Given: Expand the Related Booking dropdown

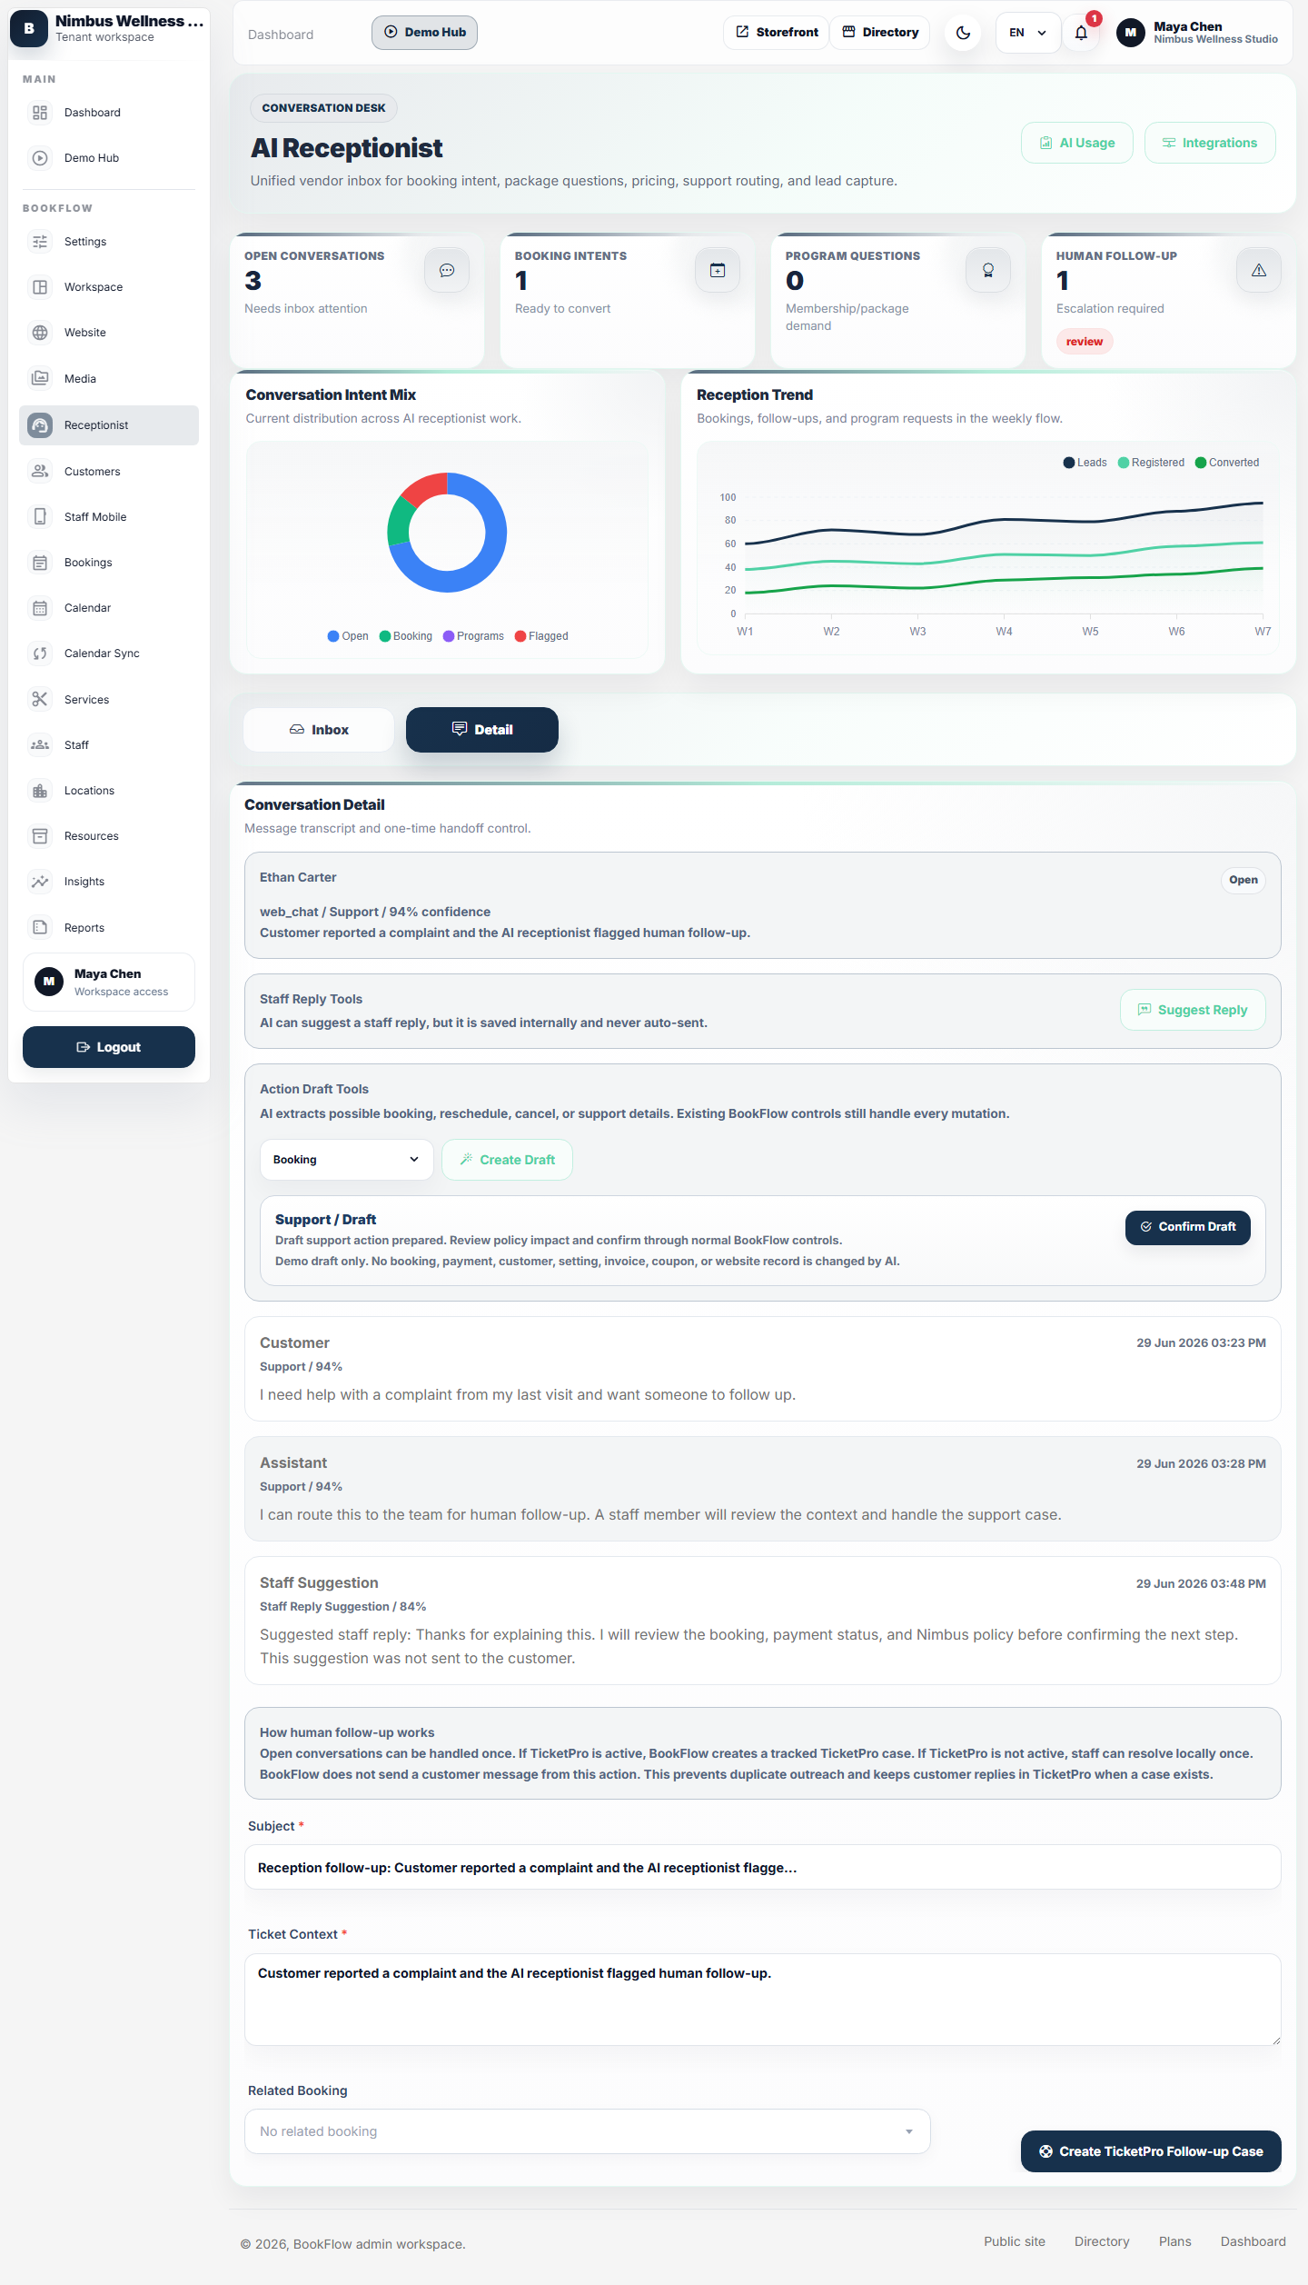Looking at the screenshot, I should coord(588,2131).
